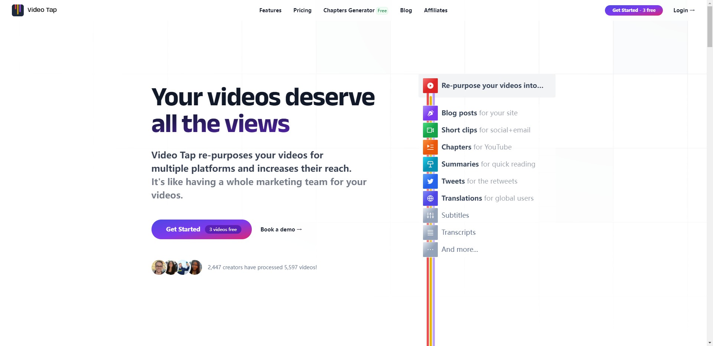
Task: Click the Tweets Twitter bird icon
Action: pyautogui.click(x=430, y=181)
